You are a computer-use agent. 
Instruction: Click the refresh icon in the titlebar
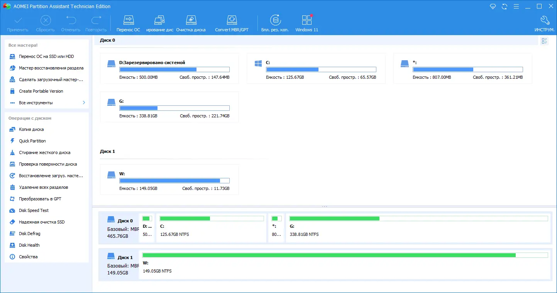(505, 6)
